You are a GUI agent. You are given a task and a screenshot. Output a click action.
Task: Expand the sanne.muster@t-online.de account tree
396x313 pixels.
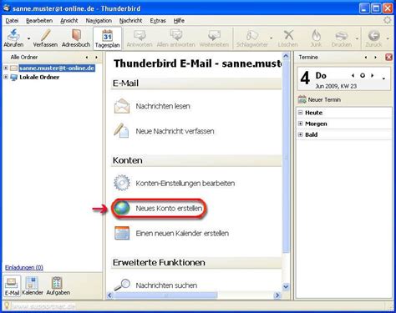[x=6, y=68]
